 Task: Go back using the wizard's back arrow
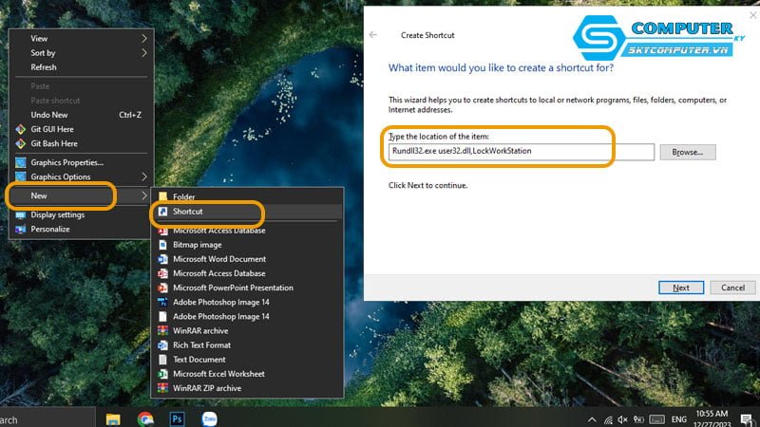pos(373,35)
